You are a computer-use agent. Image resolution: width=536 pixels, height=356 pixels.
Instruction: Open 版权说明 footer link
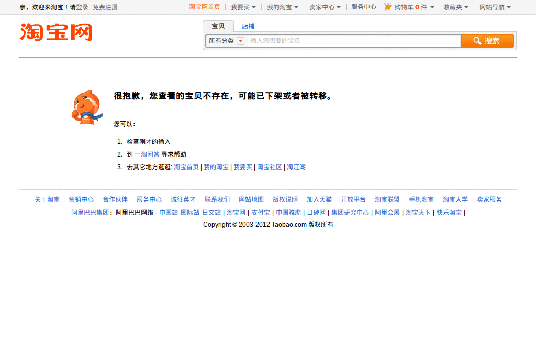point(285,199)
